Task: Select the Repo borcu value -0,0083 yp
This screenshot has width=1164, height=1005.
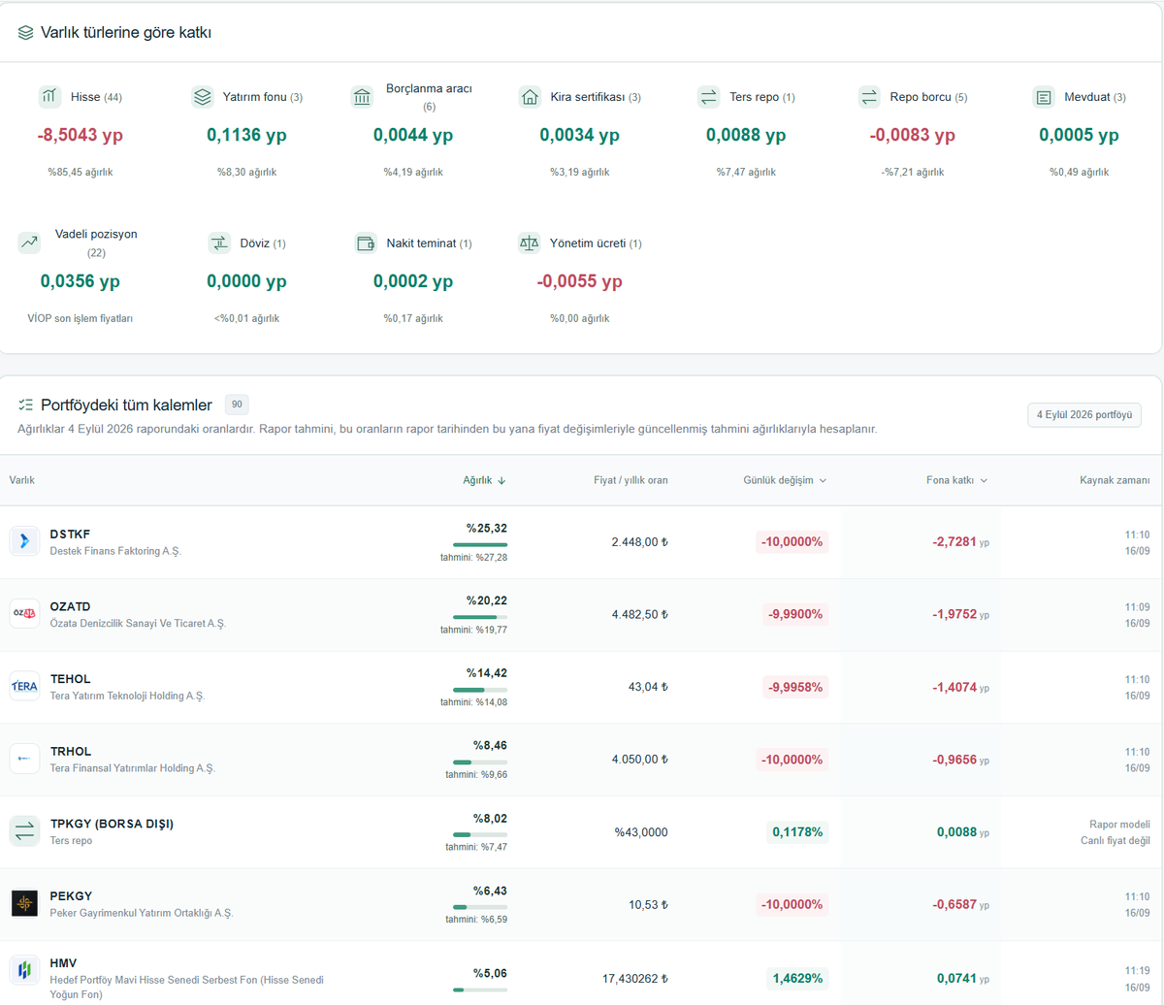Action: pos(912,136)
